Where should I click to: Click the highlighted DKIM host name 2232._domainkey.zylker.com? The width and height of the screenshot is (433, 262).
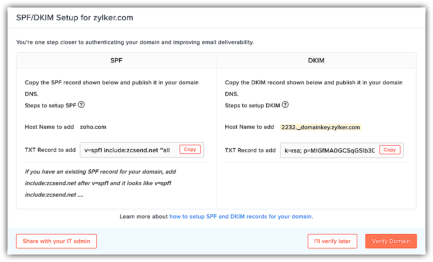(x=321, y=128)
